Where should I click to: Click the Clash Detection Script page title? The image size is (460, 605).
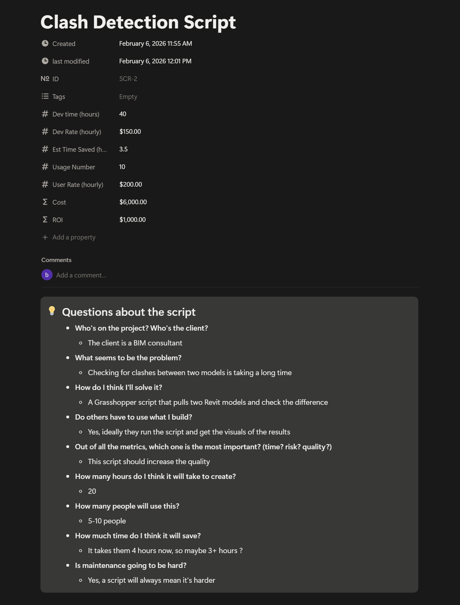138,22
